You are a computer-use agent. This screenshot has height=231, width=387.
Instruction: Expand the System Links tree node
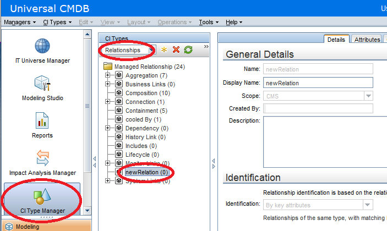pos(107,181)
